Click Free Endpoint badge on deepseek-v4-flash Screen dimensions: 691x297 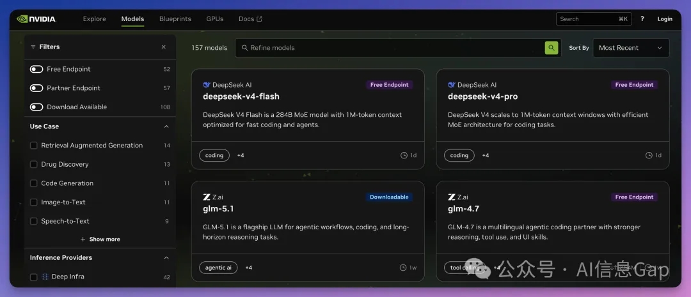390,85
